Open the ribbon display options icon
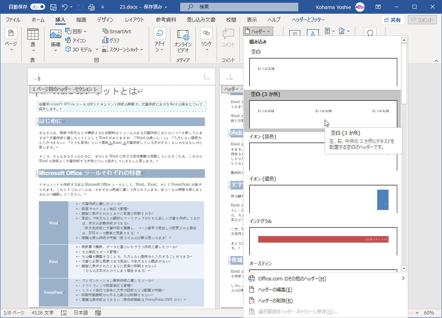Image resolution: width=442 pixels, height=318 pixels. [378, 7]
